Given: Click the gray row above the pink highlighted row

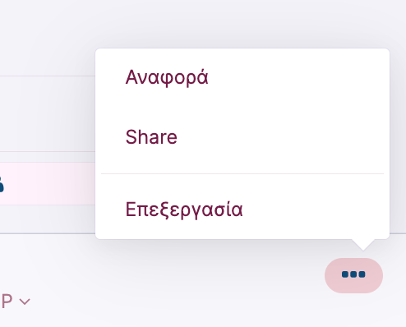Looking at the screenshot, I should pos(48,113).
